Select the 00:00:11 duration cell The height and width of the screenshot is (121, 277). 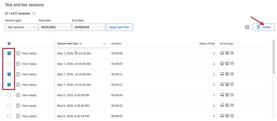click(x=117, y=74)
